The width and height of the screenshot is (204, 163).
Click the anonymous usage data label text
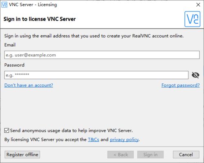click(x=71, y=130)
